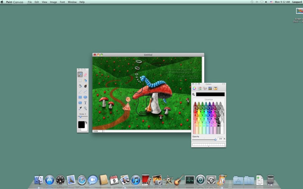Switch to Crayons picker mode
Viewport: 303px width, 189px height.
coord(215,88)
